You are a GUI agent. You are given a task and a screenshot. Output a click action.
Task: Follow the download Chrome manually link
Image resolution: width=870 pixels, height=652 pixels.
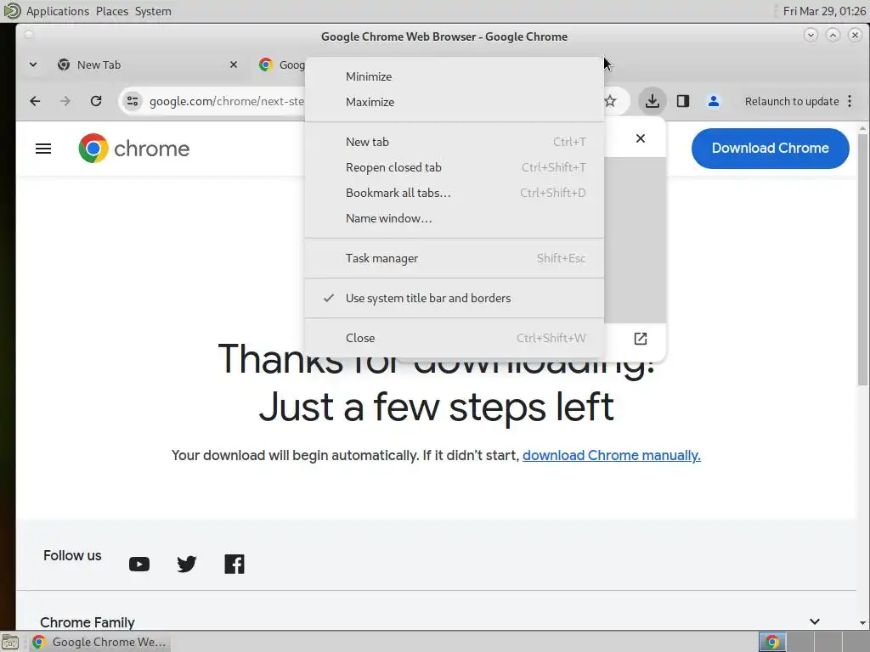point(612,455)
